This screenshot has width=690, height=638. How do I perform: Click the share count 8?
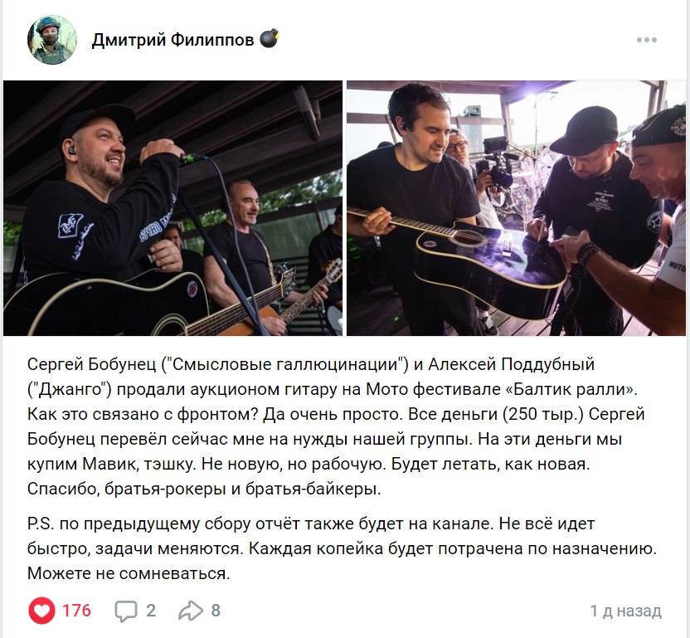point(216,611)
